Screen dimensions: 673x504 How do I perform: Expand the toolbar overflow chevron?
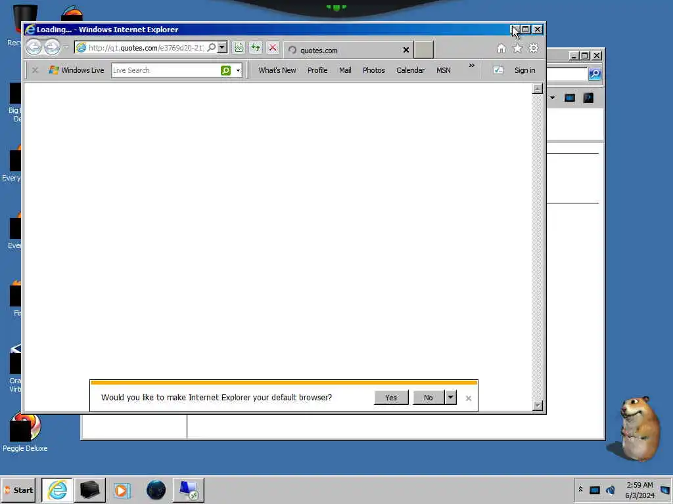coord(472,66)
